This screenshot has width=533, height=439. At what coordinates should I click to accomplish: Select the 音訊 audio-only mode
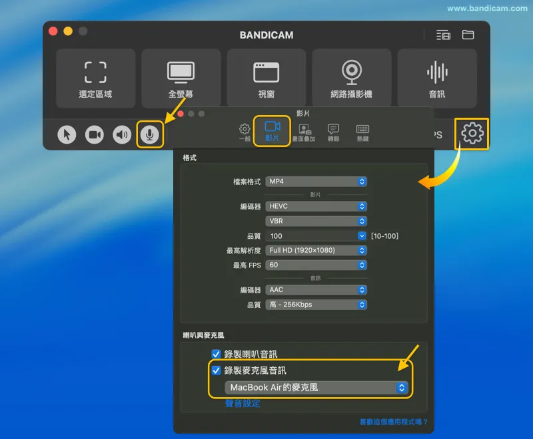[x=437, y=78]
